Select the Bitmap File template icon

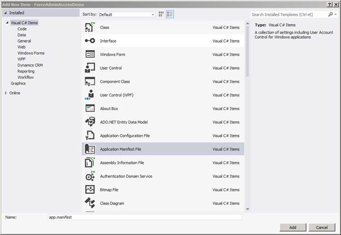click(90, 190)
